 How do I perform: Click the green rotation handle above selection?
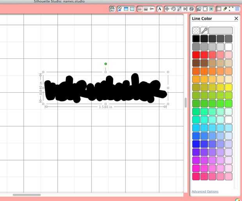(x=105, y=64)
